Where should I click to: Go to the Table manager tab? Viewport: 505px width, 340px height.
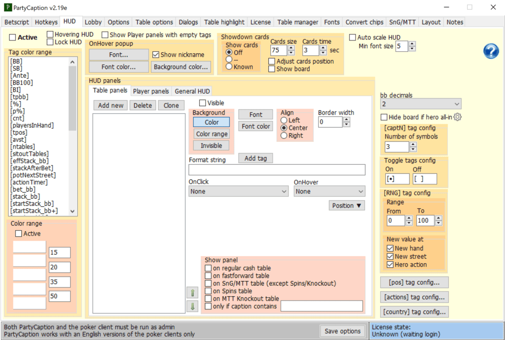[x=297, y=22]
